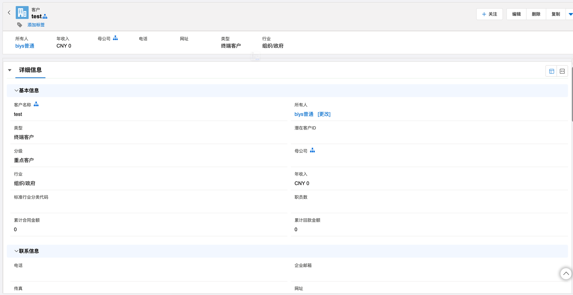Click hierarchy icon beside 母公司 in 基本信息
Image resolution: width=573 pixels, height=295 pixels.
click(x=312, y=150)
